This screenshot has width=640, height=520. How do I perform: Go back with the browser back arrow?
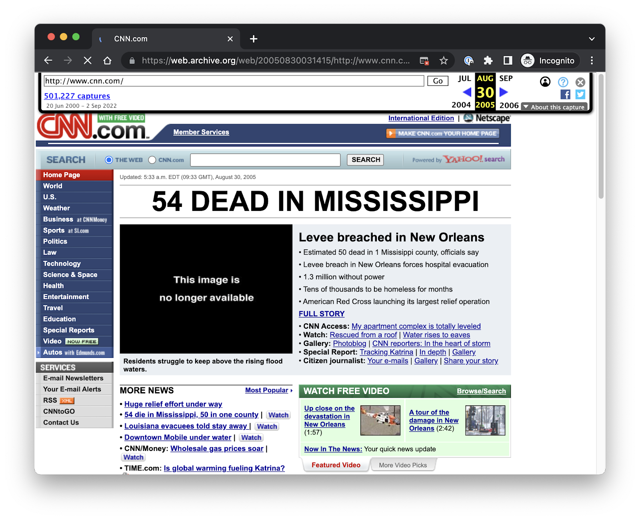point(48,60)
